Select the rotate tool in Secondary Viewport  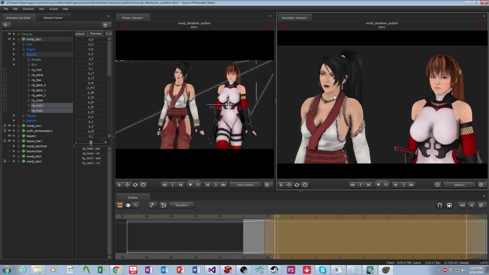tap(297, 185)
